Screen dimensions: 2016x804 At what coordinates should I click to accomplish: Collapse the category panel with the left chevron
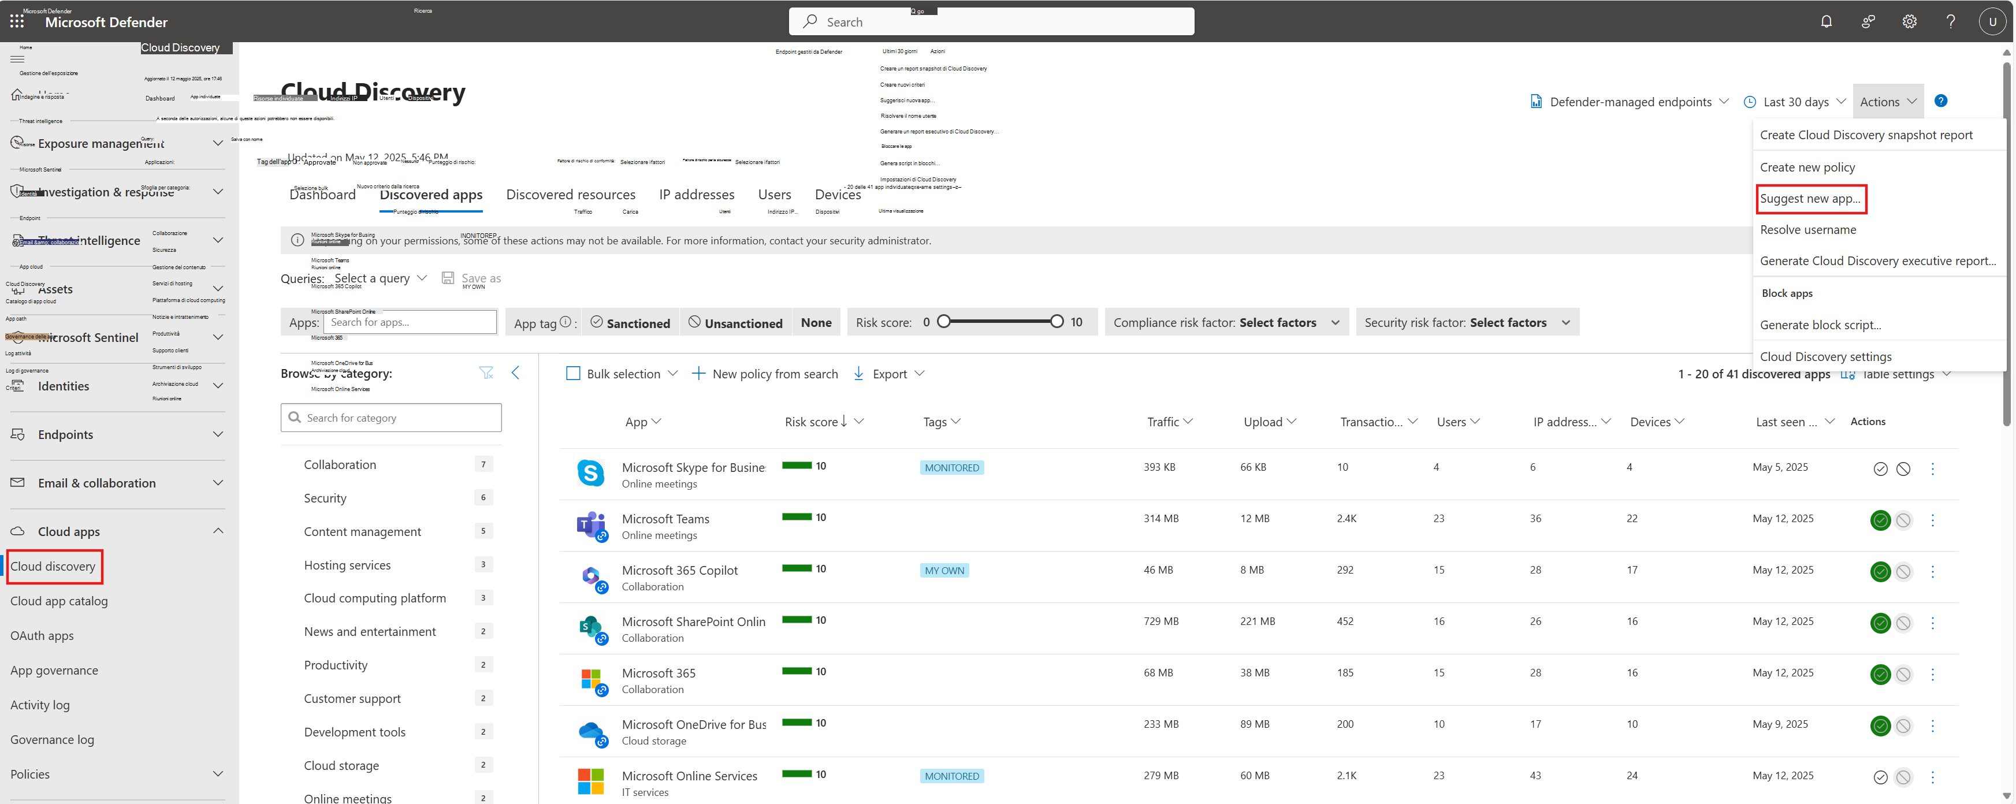tap(515, 373)
